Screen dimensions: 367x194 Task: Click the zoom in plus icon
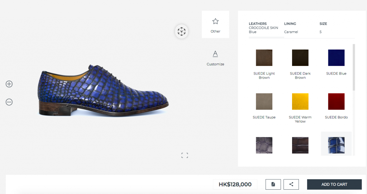[x=9, y=84]
